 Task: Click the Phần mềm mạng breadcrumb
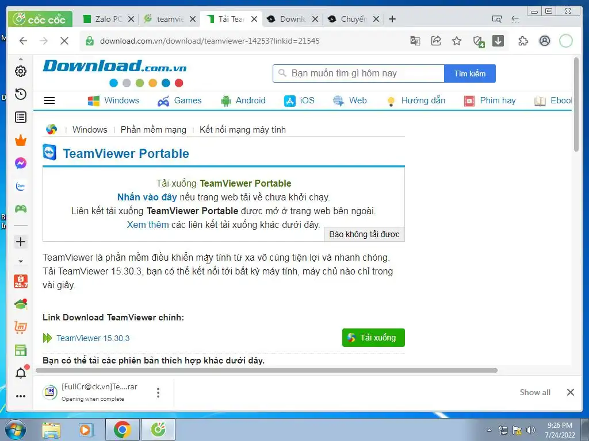[x=153, y=130]
